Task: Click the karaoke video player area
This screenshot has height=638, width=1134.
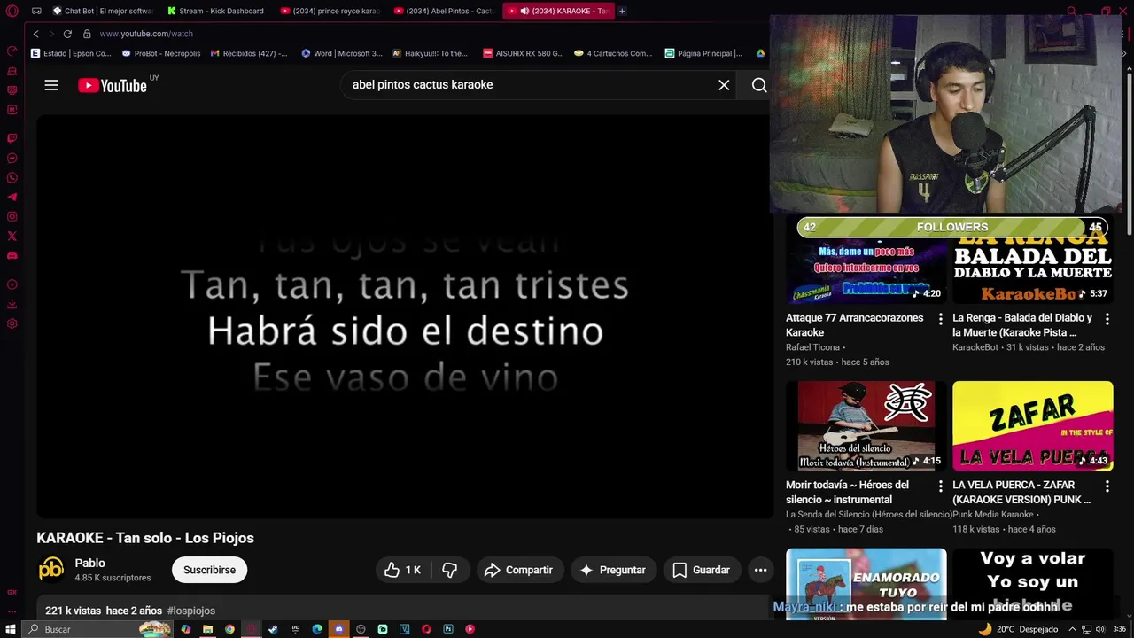Action: 405,316
